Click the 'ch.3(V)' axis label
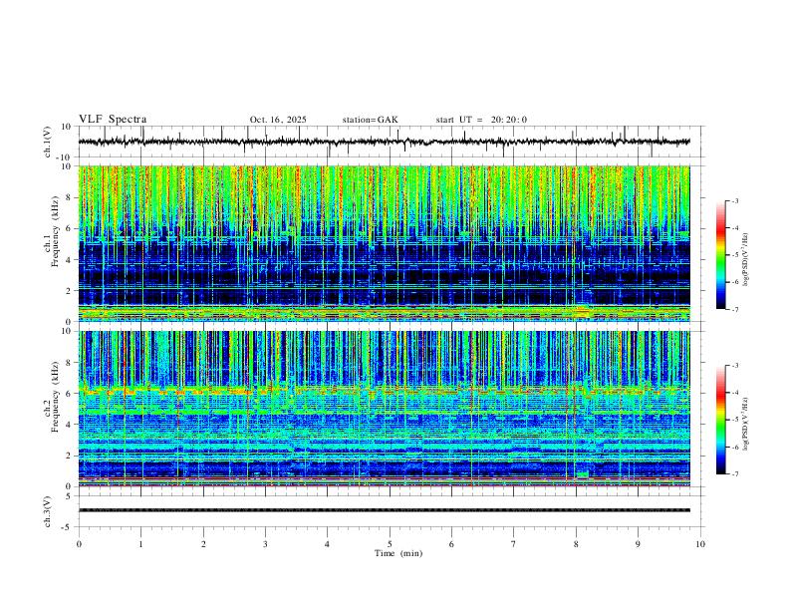The width and height of the screenshot is (789, 610). click(48, 511)
